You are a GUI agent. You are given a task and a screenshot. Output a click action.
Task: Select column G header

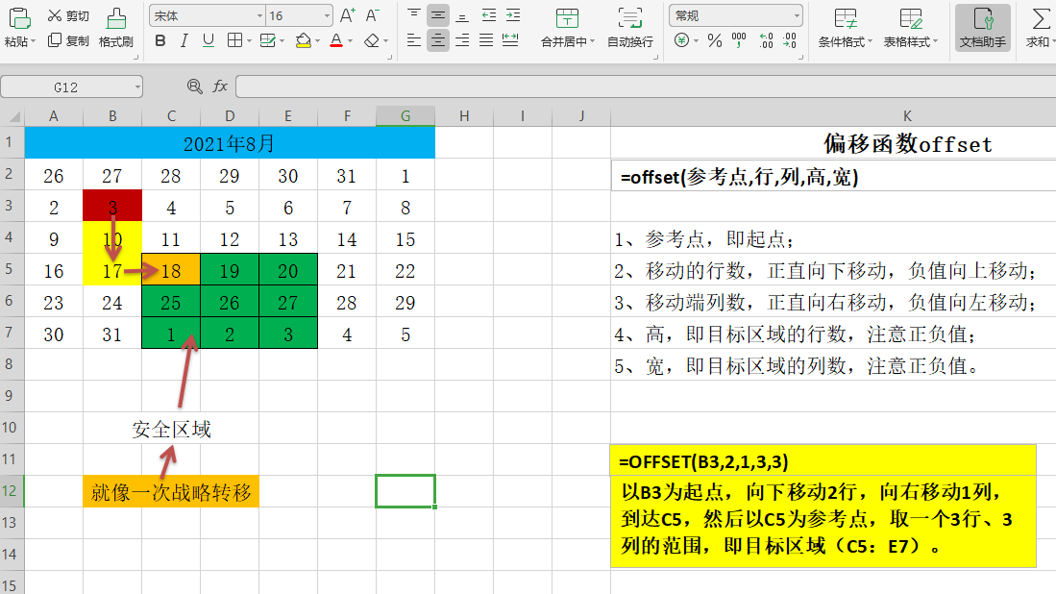(x=405, y=116)
